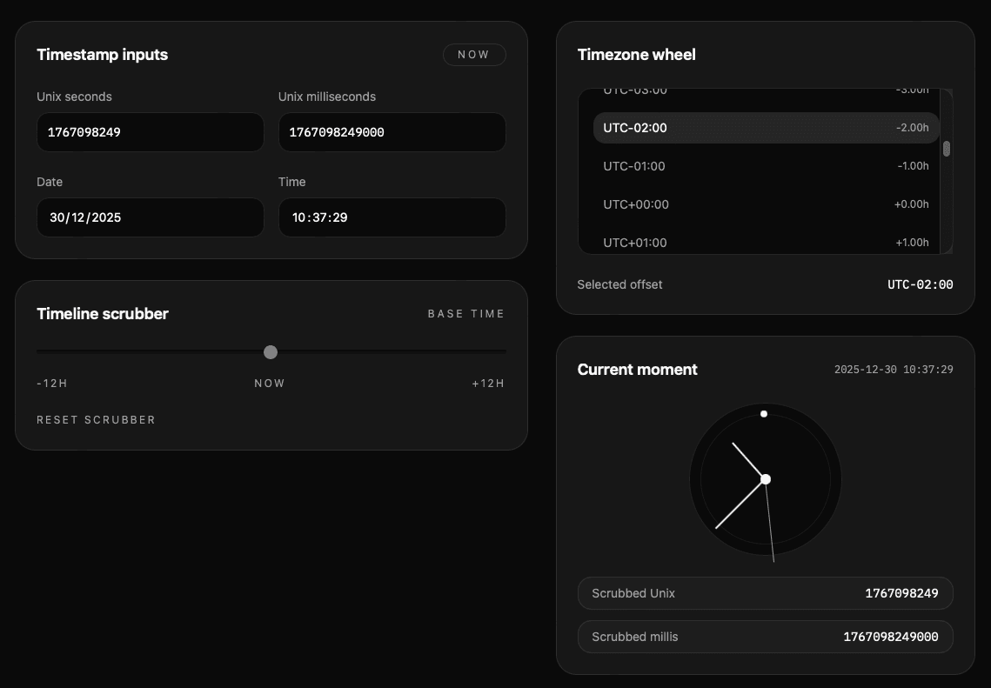This screenshot has width=991, height=688.
Task: Select UTC-03:00 offset entry
Action: coord(766,90)
